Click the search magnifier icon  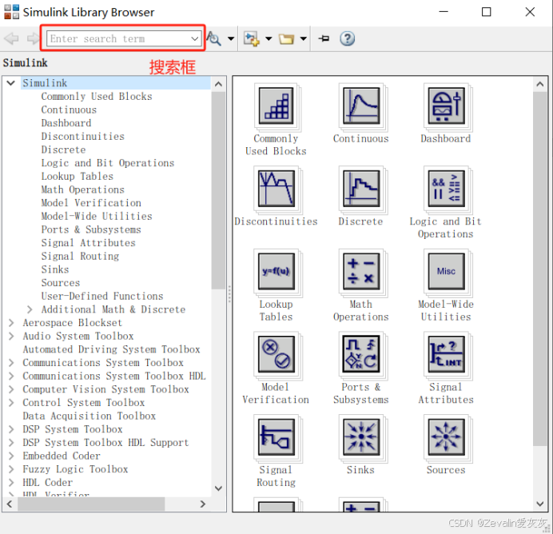click(x=214, y=38)
